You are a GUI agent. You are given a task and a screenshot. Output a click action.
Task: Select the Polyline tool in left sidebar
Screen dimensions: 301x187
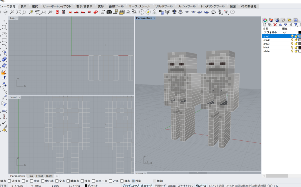[4, 27]
